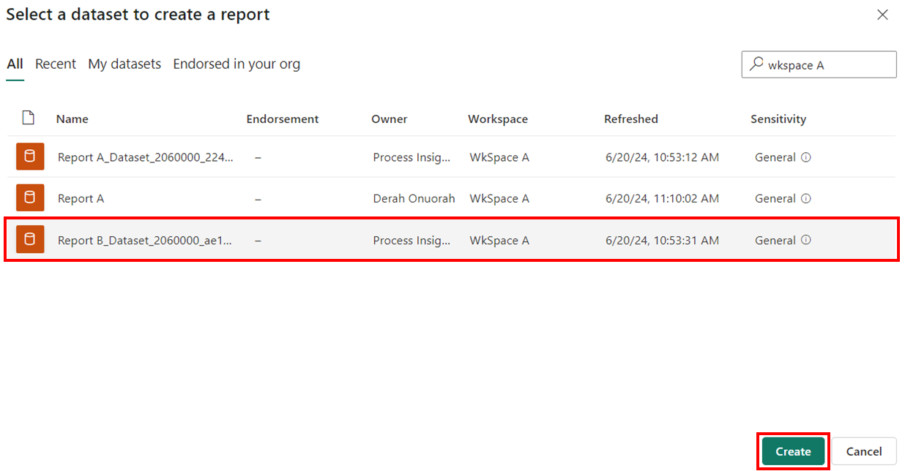Click refreshed time 6/20/24, 11:10:02 AM
905x471 pixels.
(x=662, y=198)
